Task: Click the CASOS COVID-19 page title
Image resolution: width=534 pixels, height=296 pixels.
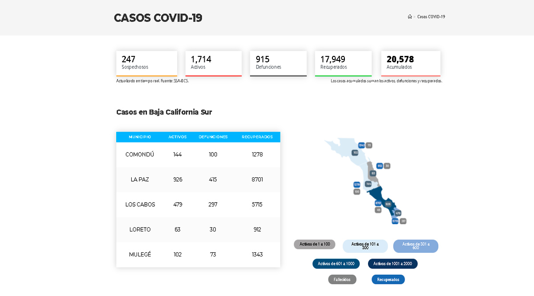Action: 158,18
